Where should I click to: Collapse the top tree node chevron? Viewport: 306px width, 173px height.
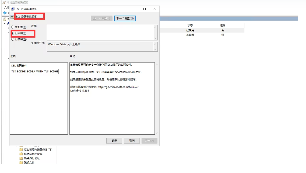[x=5, y=23]
